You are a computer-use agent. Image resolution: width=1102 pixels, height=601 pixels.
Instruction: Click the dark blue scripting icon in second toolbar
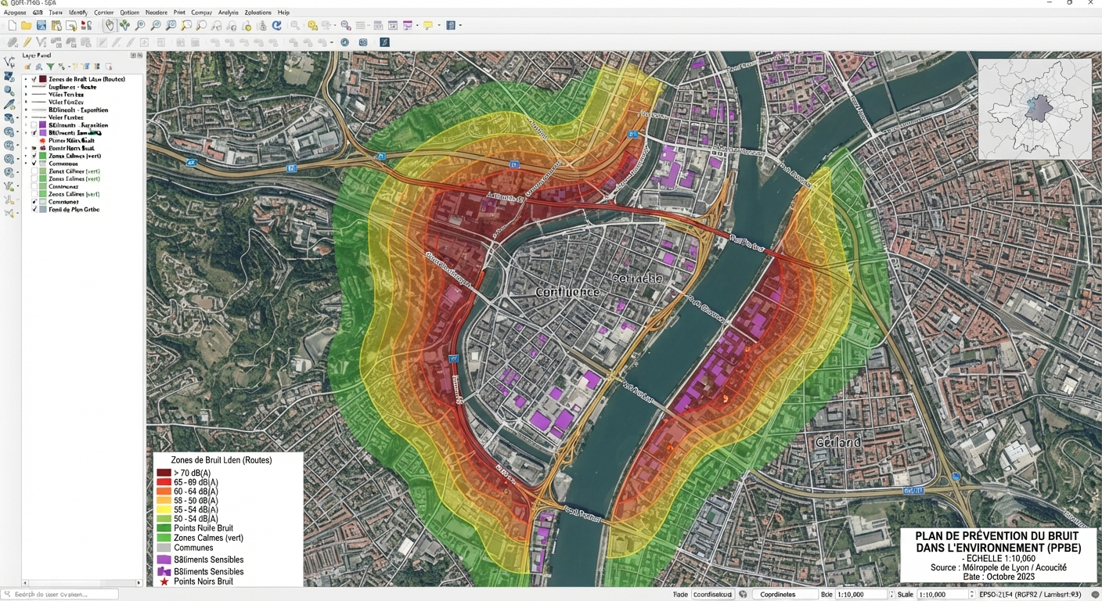pos(385,42)
